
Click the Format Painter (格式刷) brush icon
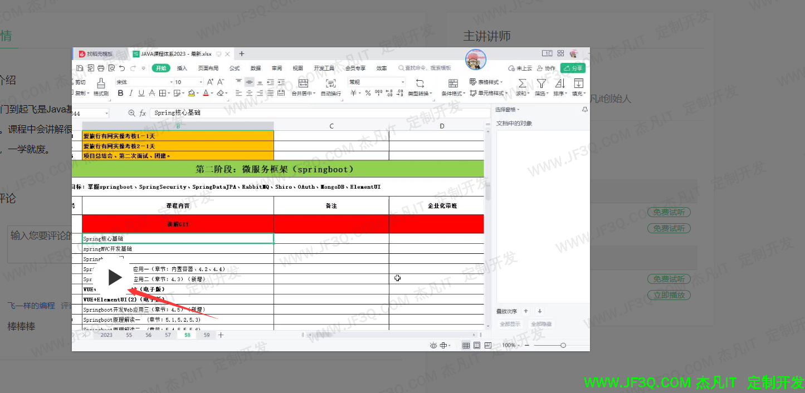click(101, 83)
